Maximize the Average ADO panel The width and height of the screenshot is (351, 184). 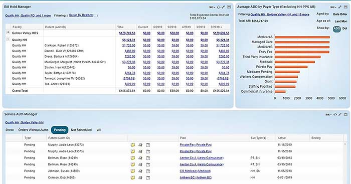click(x=345, y=7)
